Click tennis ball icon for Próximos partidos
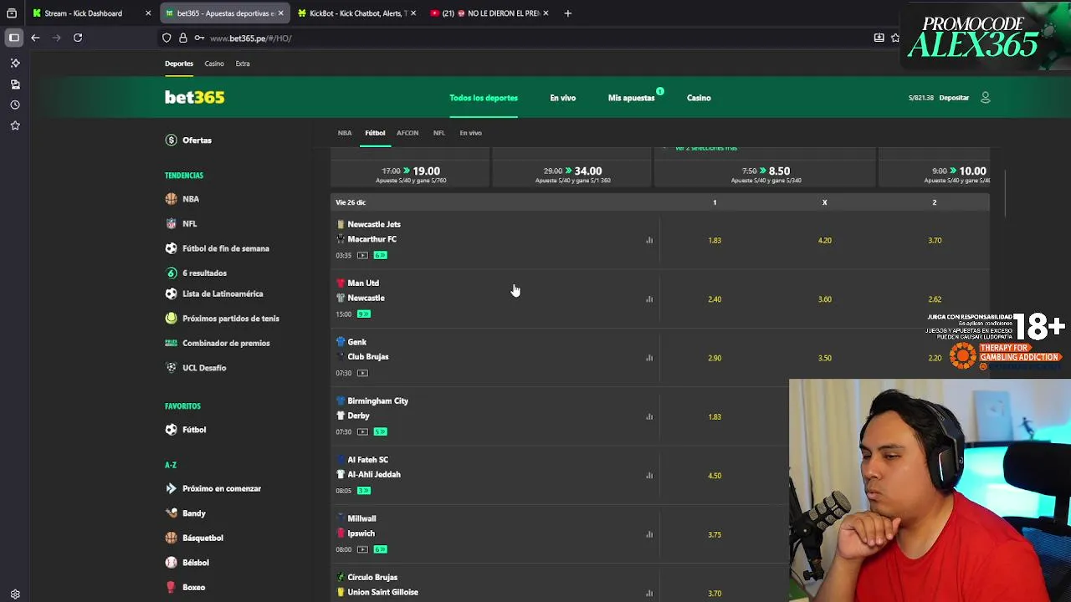 point(172,319)
